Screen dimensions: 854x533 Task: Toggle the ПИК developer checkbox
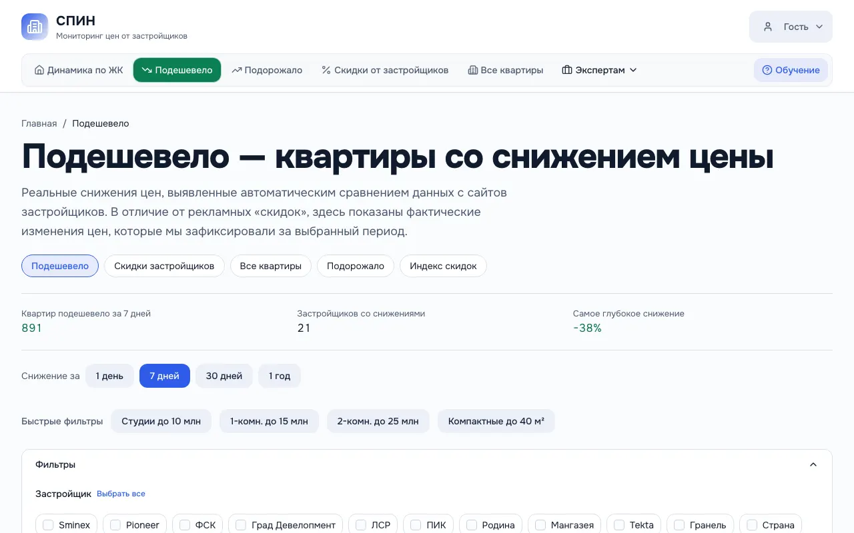point(416,525)
